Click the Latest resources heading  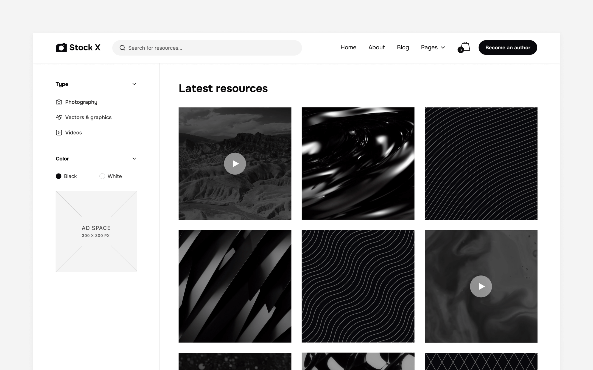(x=223, y=88)
